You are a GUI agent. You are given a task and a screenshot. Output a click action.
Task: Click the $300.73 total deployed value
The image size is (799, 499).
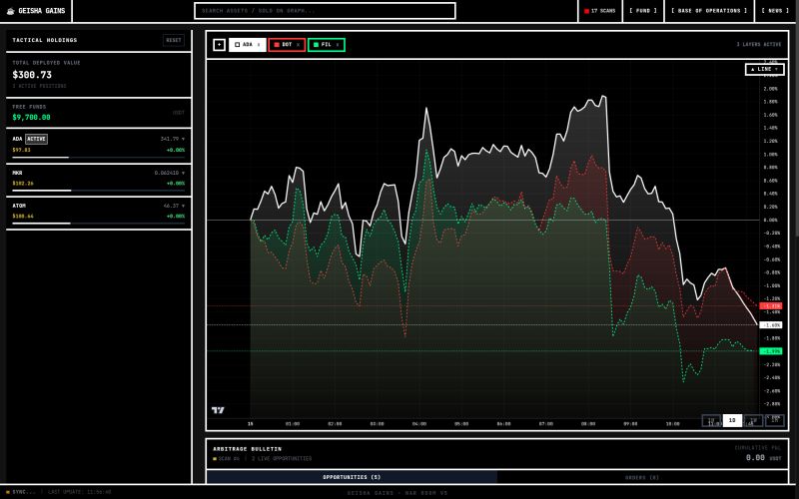(32, 75)
